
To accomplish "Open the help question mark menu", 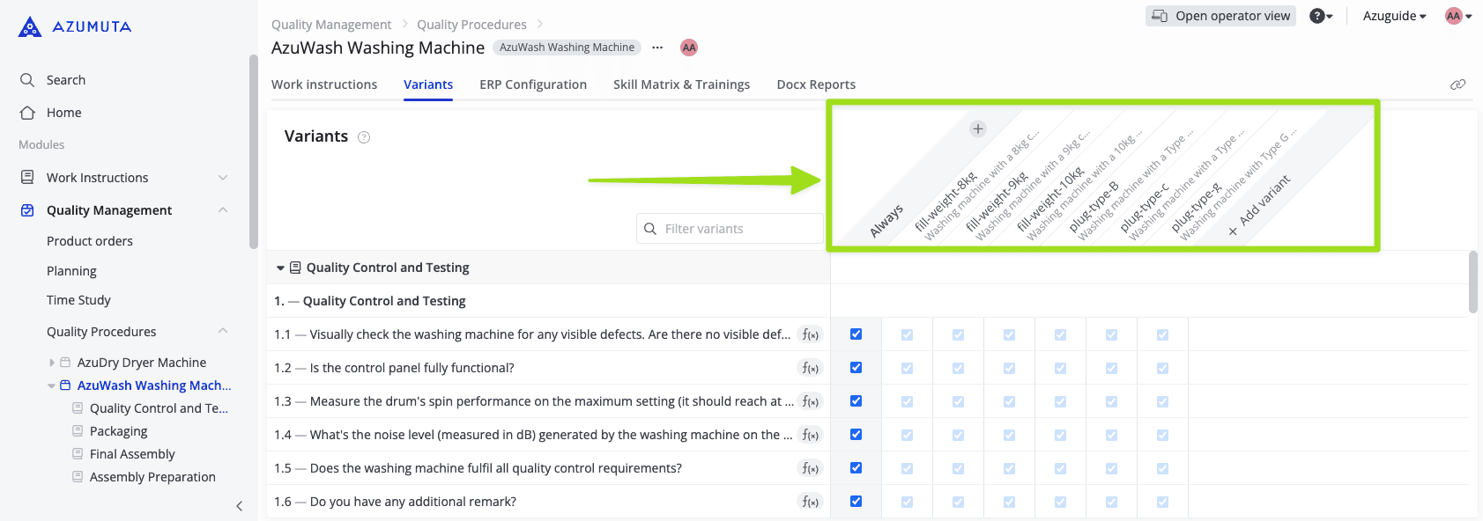I will click(1320, 16).
